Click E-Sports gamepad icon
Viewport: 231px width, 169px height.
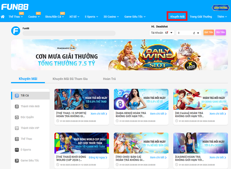pyautogui.click(x=17, y=150)
